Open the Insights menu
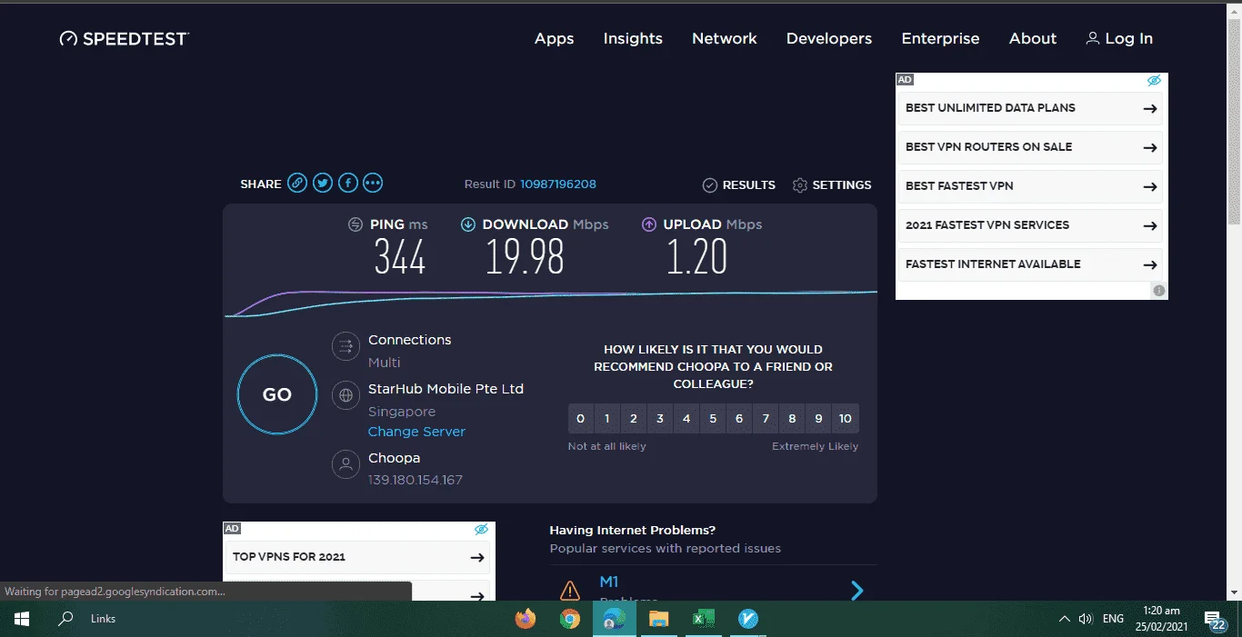 pos(633,38)
